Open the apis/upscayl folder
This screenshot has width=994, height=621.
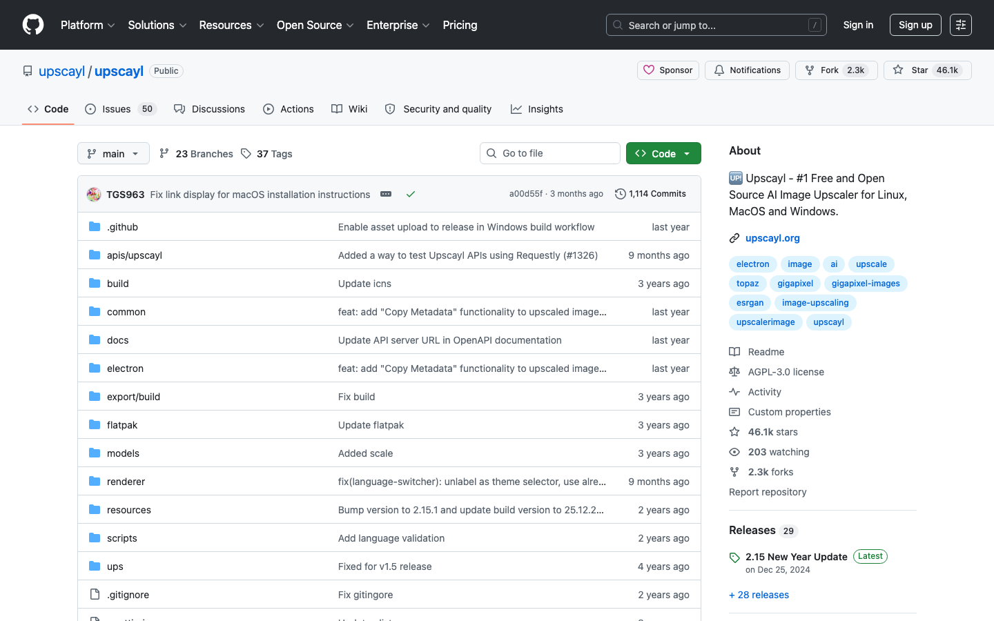[x=135, y=255]
